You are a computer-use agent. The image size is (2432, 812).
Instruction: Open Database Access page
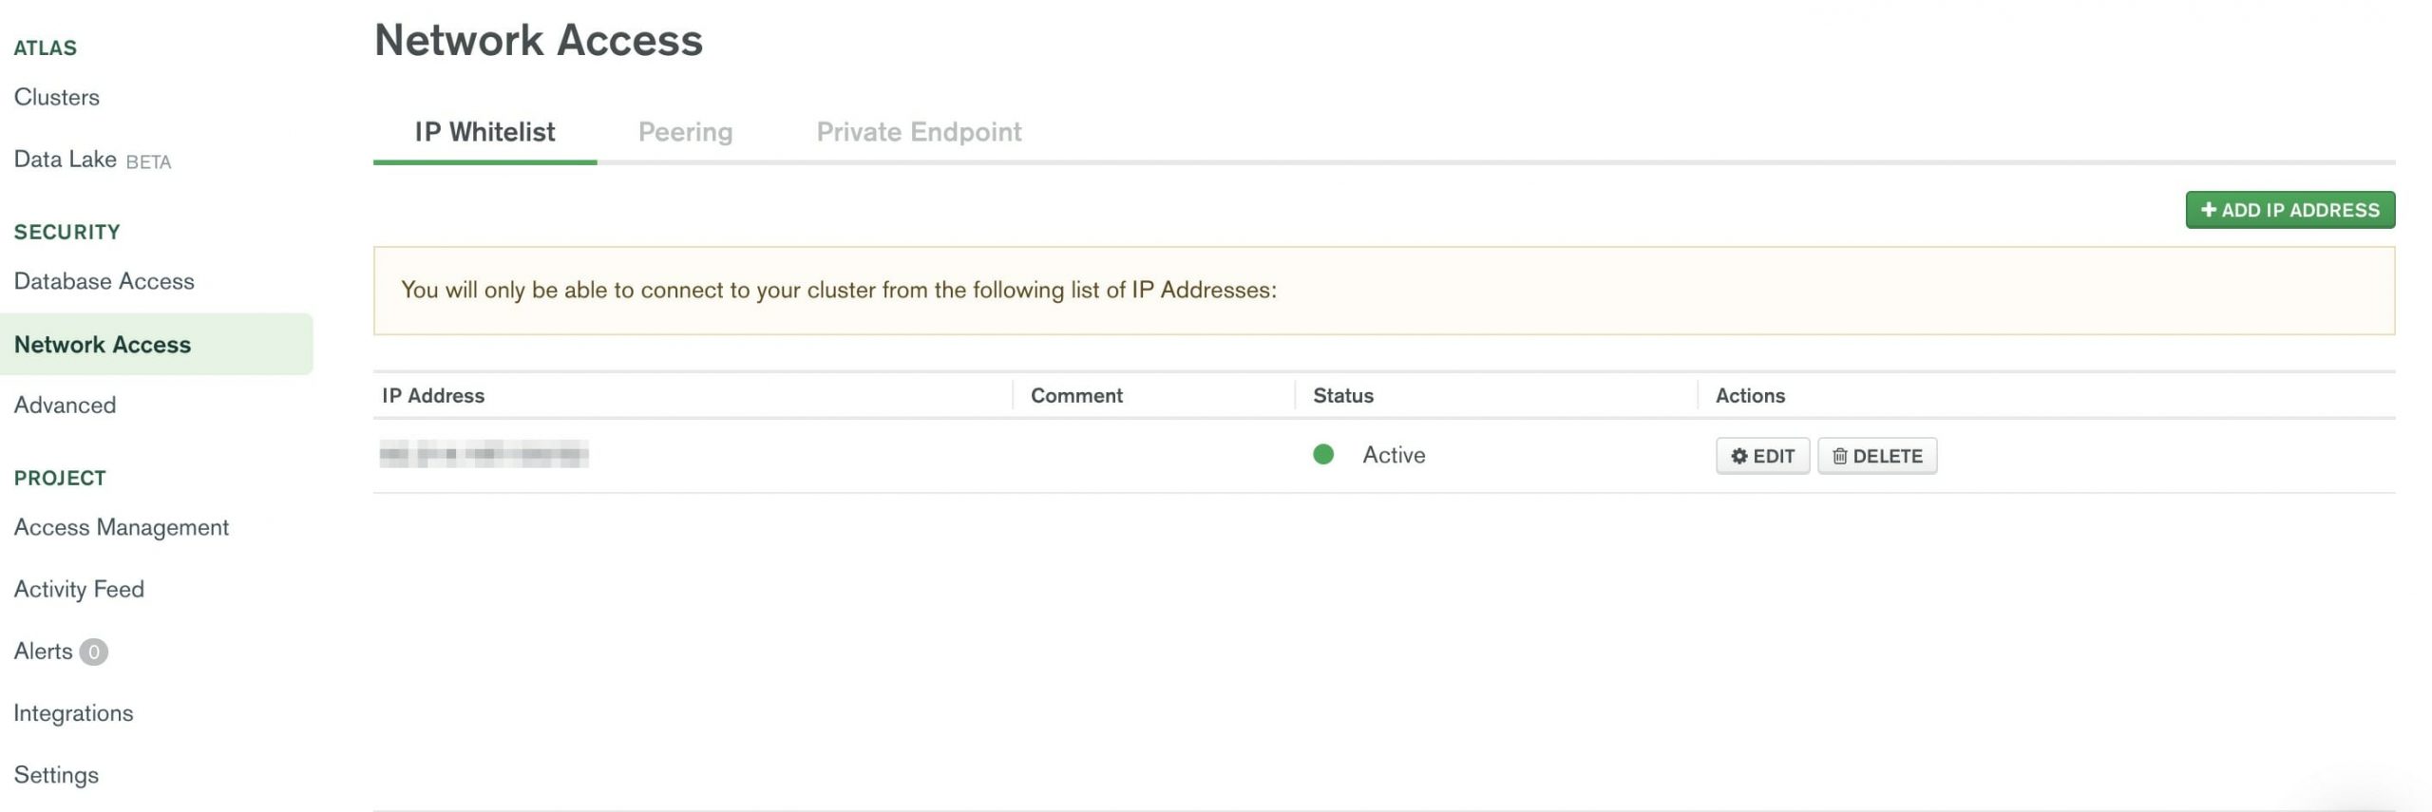coord(104,281)
